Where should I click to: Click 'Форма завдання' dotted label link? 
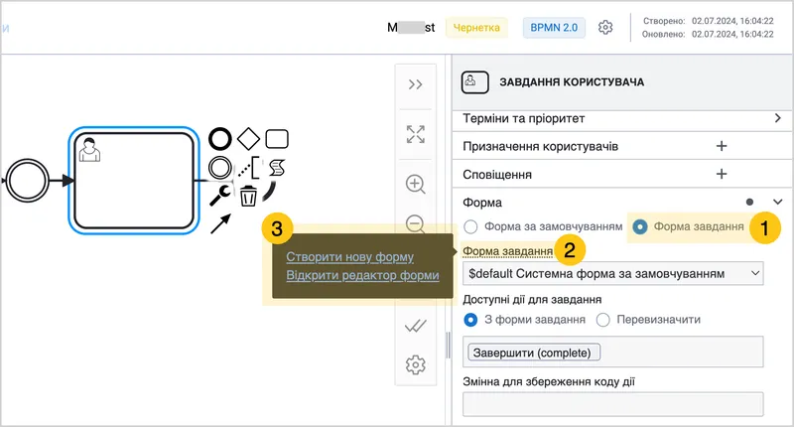click(507, 251)
